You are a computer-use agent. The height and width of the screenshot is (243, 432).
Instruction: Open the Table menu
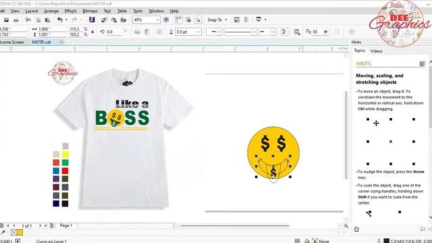122,11
